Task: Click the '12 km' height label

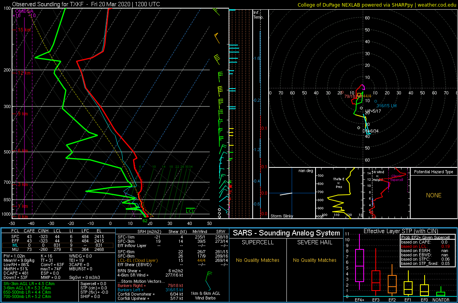Action: (24, 73)
